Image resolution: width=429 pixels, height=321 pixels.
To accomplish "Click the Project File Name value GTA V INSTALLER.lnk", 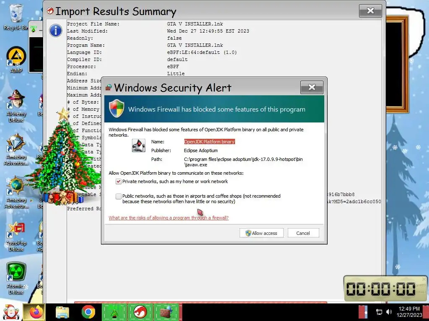I will point(195,24).
